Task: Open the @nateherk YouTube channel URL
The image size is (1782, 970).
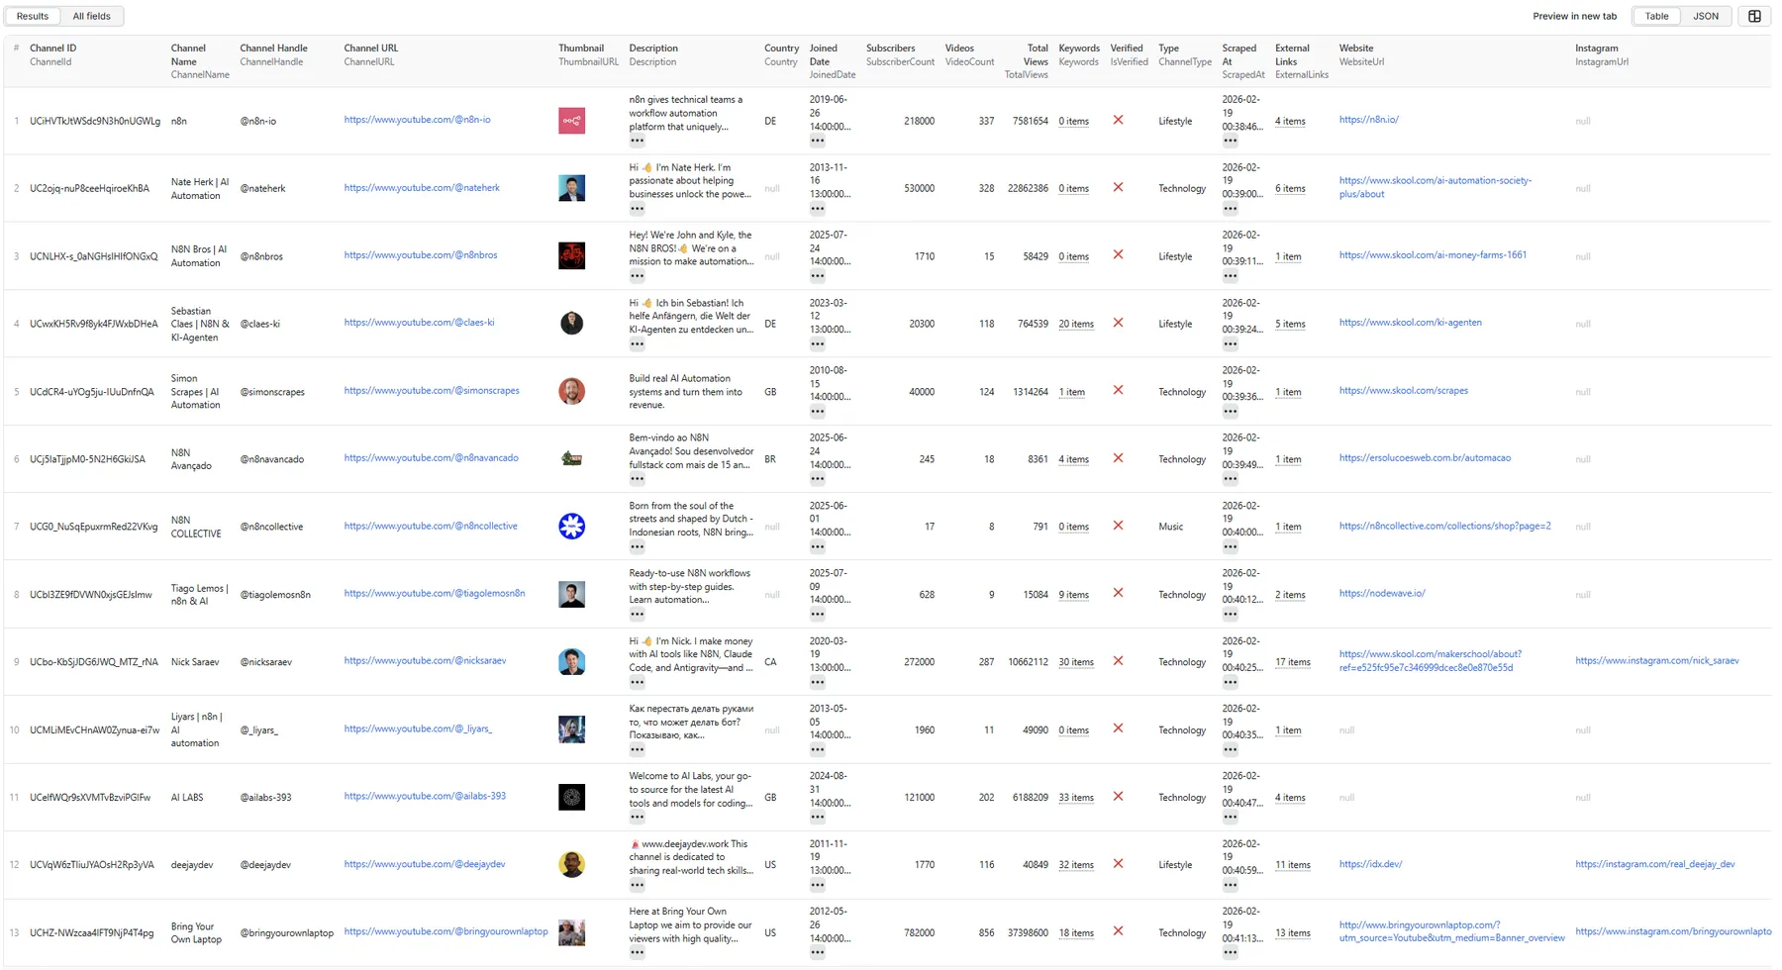Action: pos(423,187)
